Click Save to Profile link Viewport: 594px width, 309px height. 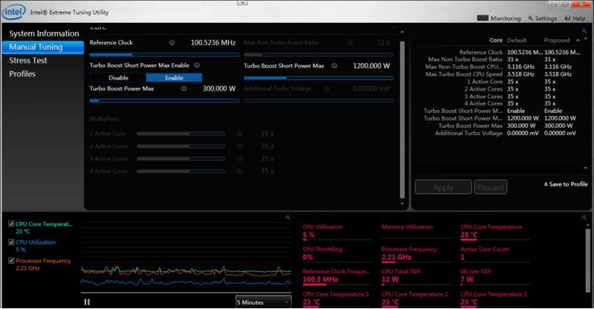point(567,184)
